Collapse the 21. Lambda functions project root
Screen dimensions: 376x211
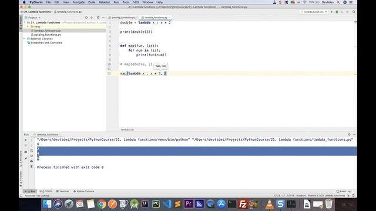[25, 22]
